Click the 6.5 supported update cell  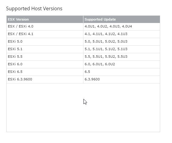pyautogui.click(x=122, y=72)
